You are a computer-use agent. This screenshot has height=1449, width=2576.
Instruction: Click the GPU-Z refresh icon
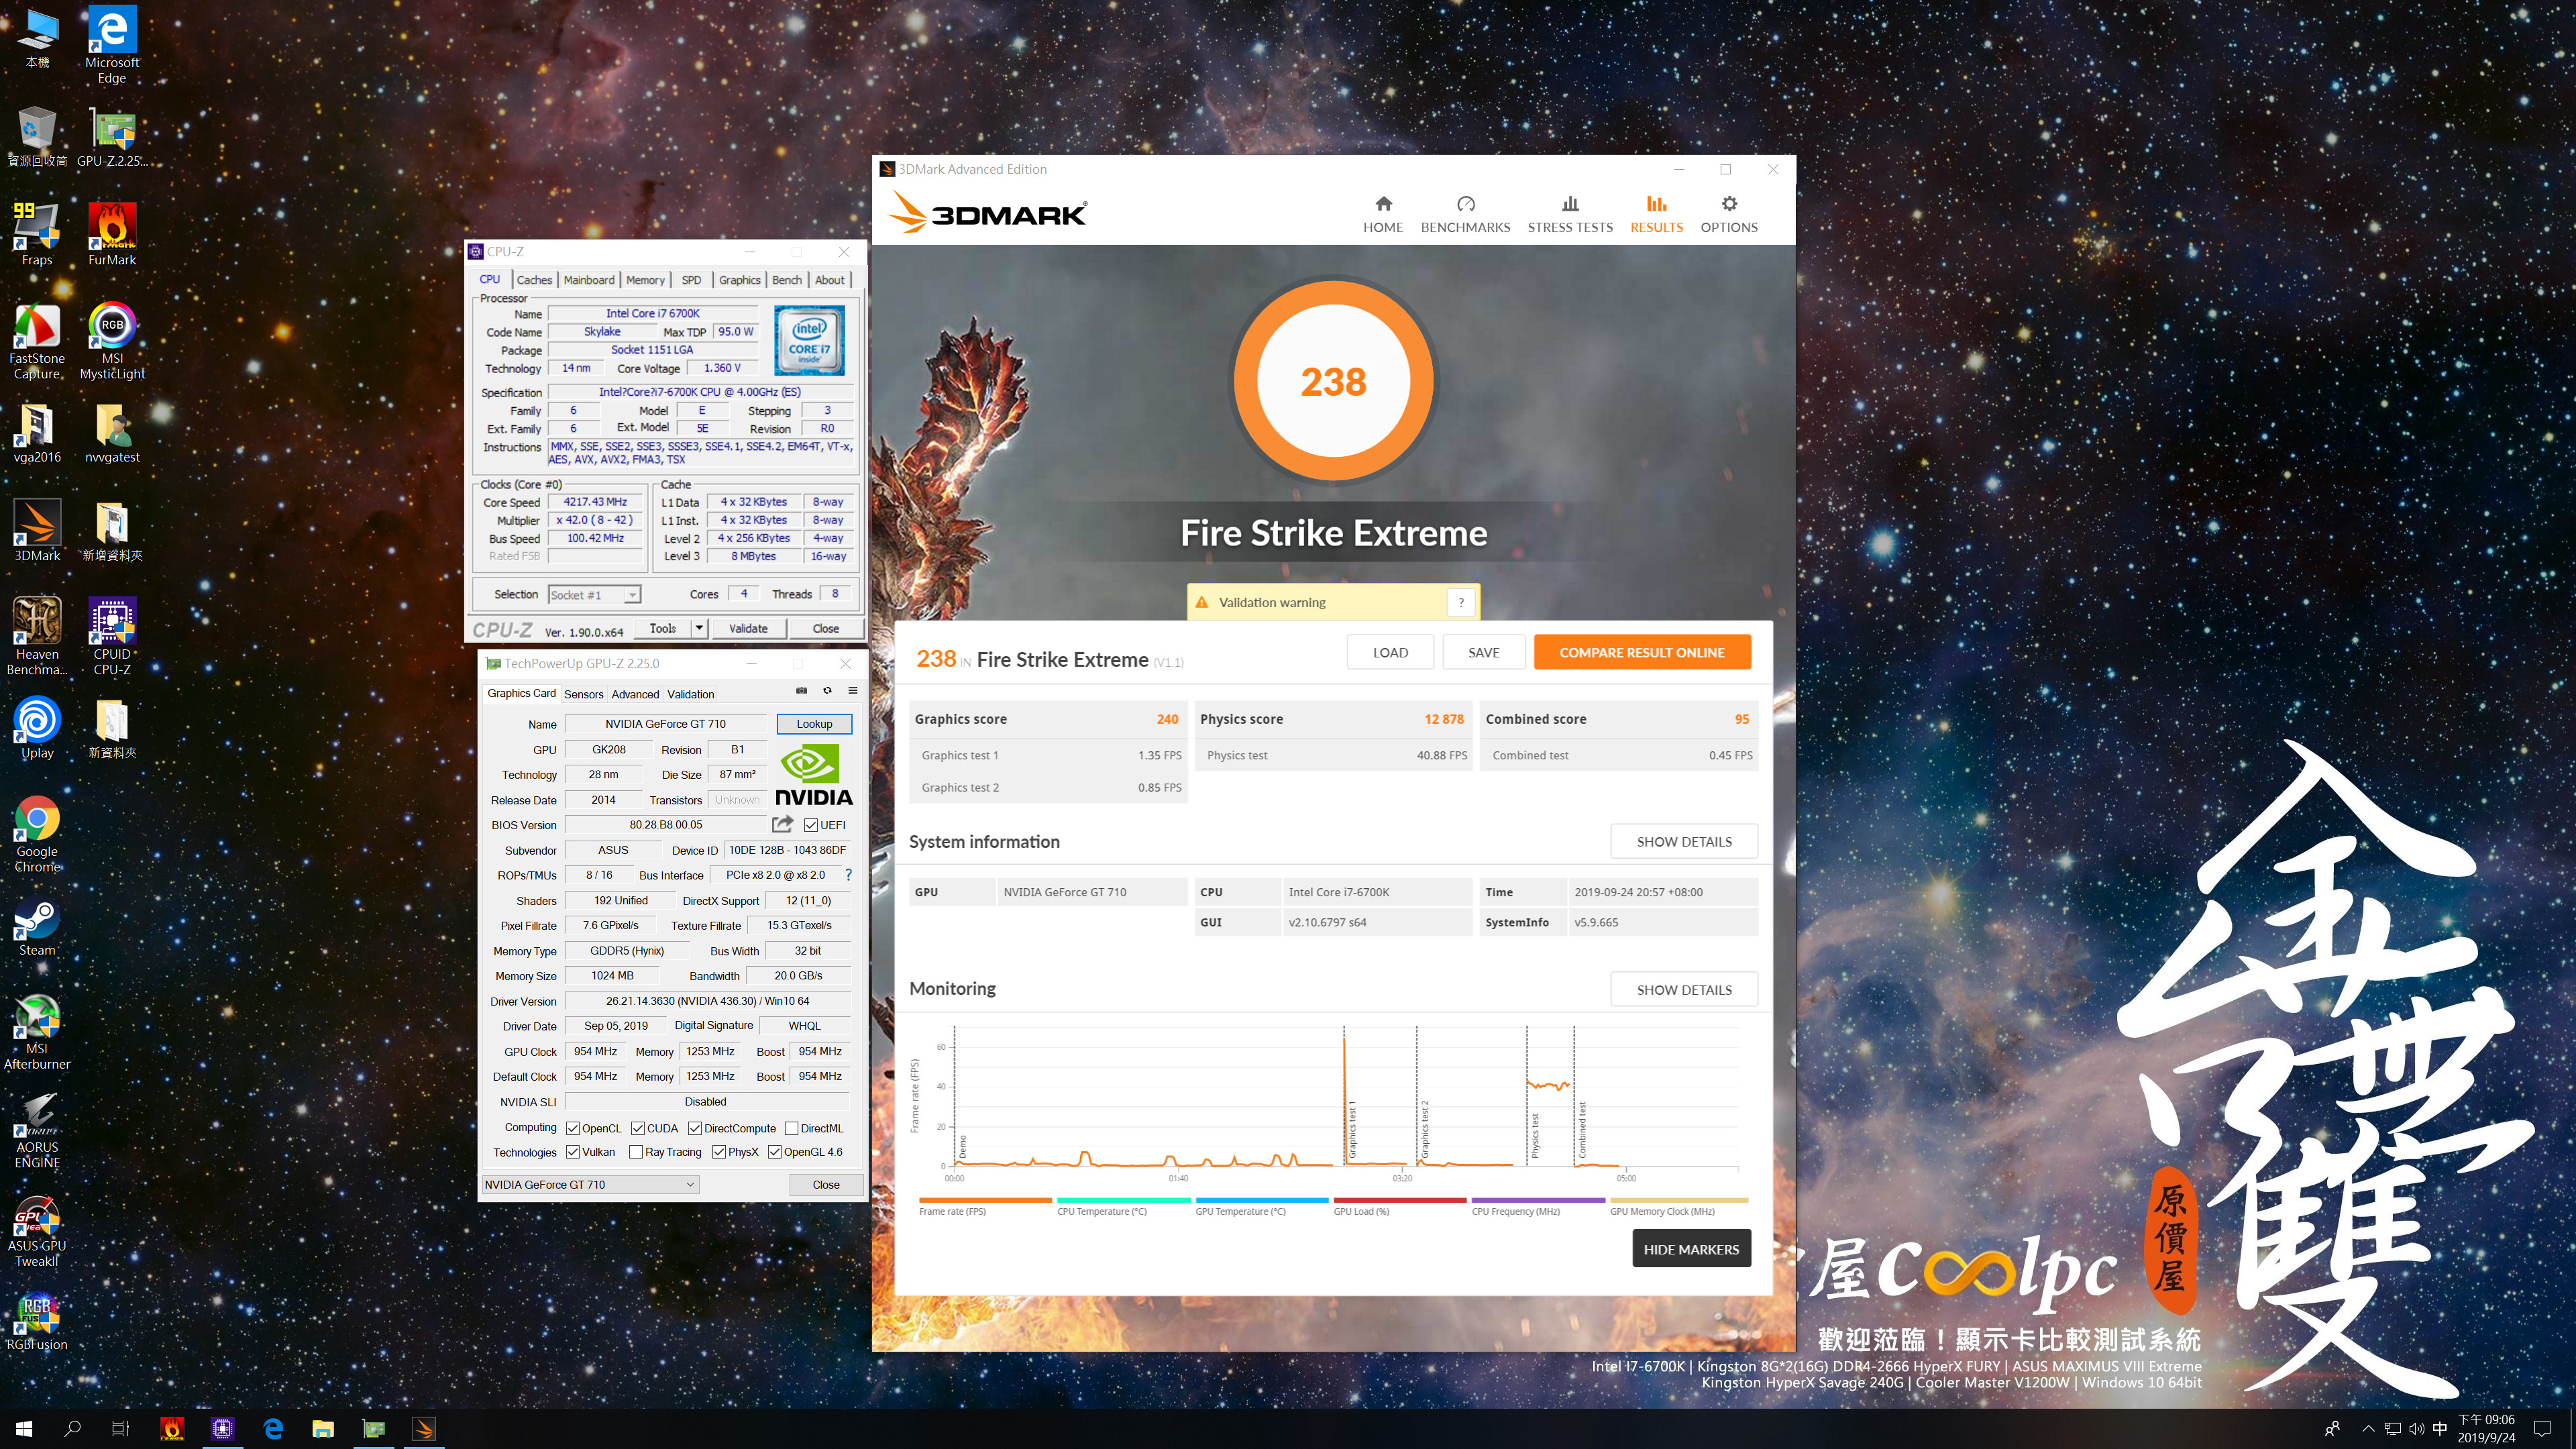point(827,691)
